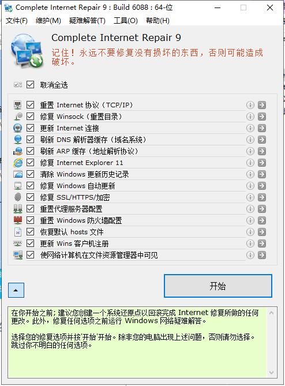The width and height of the screenshot is (285, 386).
Task: Click info icon for 修复 SSL/HTTPS/加密
Action: coord(250,197)
